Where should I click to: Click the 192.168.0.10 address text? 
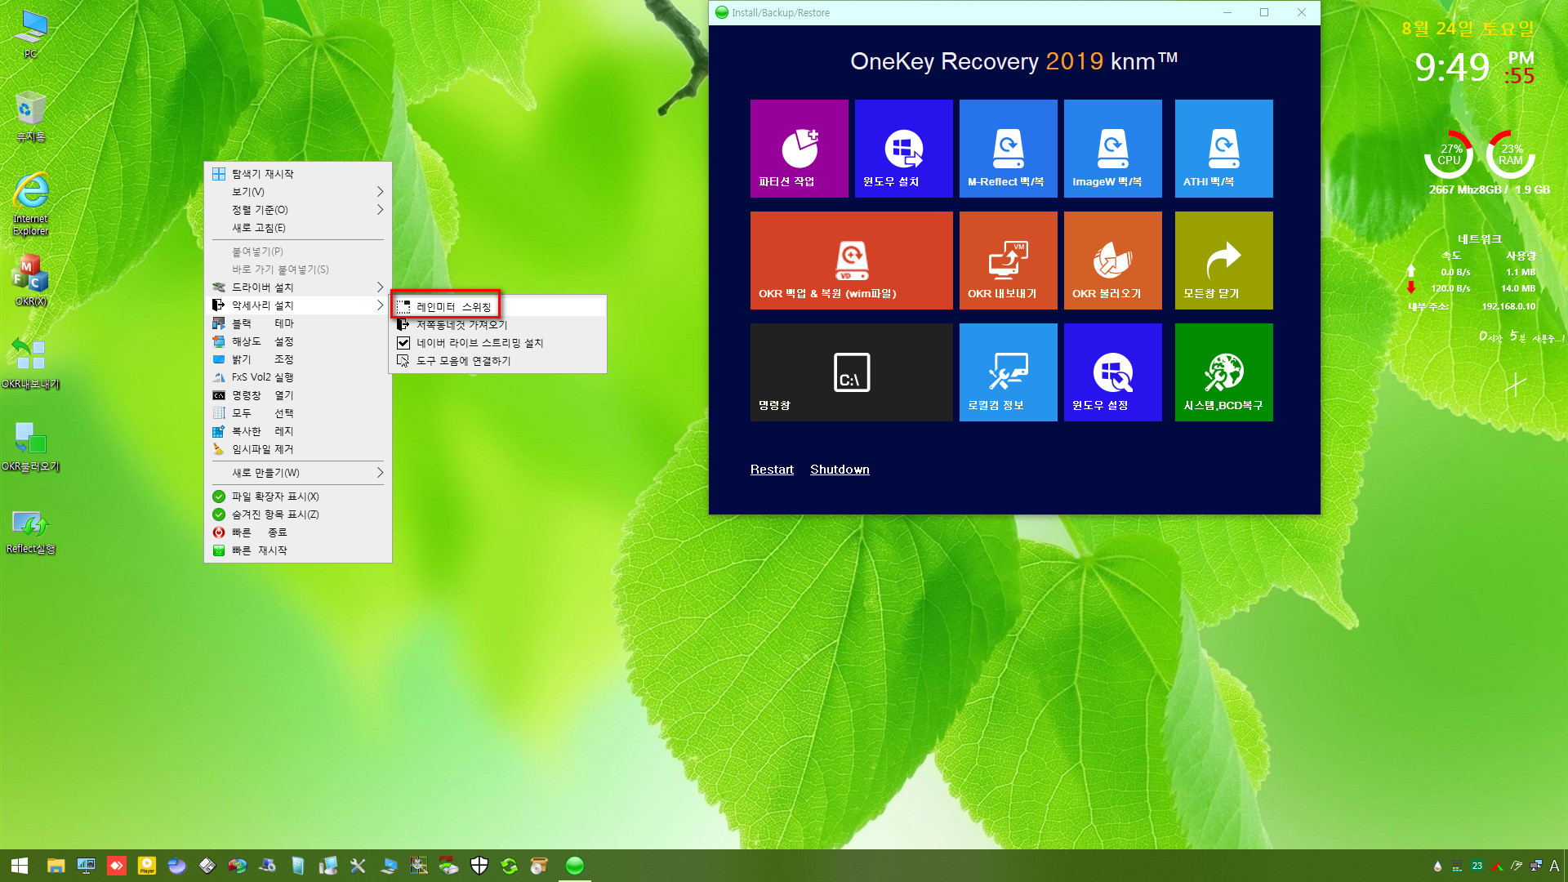click(x=1508, y=307)
